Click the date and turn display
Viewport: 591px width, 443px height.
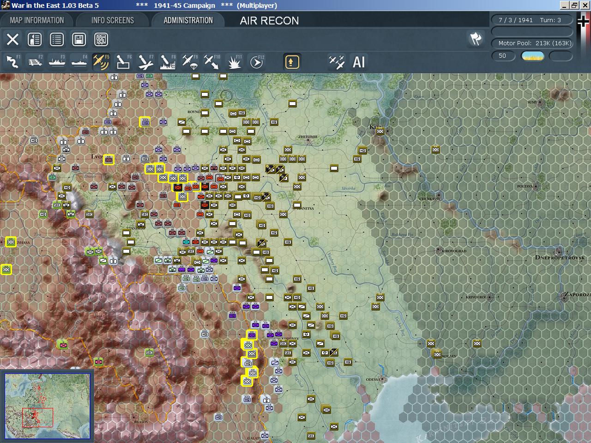tap(532, 20)
